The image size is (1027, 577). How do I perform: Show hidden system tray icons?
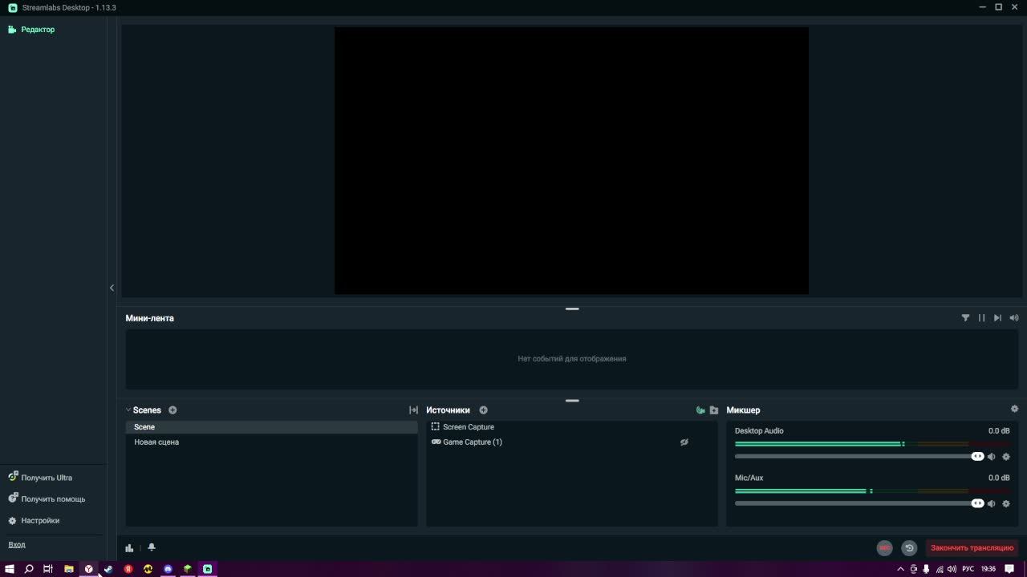point(900,569)
